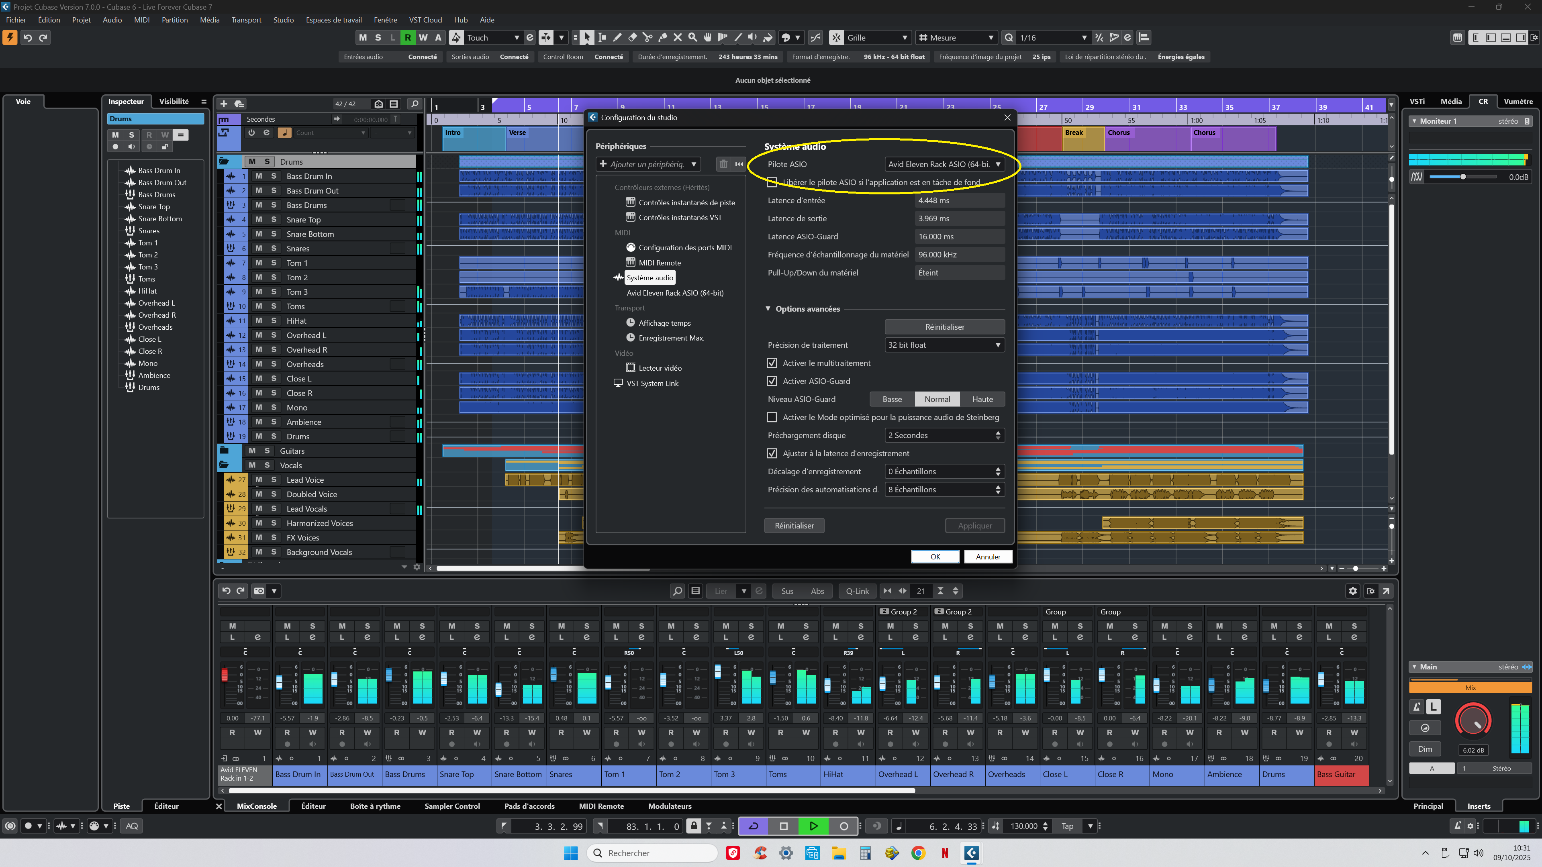Select the Scissors split tool
1542x867 pixels.
[x=647, y=38]
